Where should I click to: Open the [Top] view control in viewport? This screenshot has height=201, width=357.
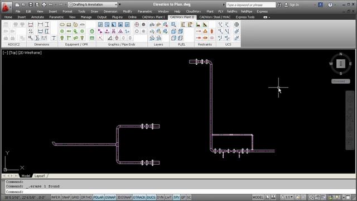coord(13,52)
